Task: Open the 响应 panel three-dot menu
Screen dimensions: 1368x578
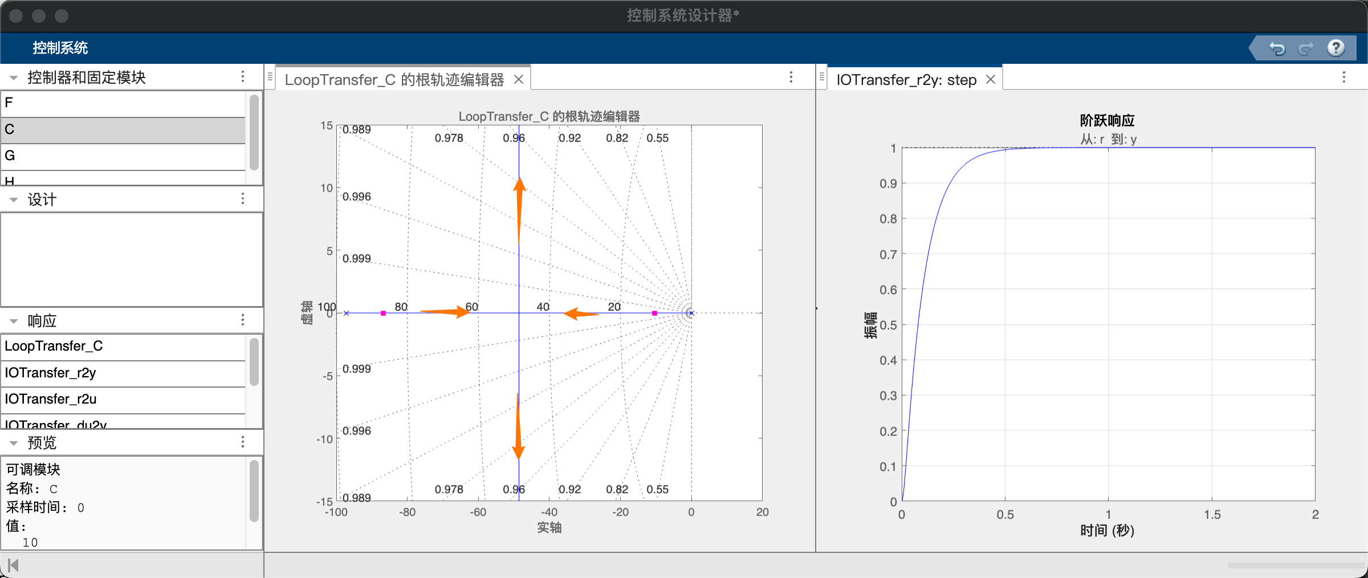Action: (243, 320)
